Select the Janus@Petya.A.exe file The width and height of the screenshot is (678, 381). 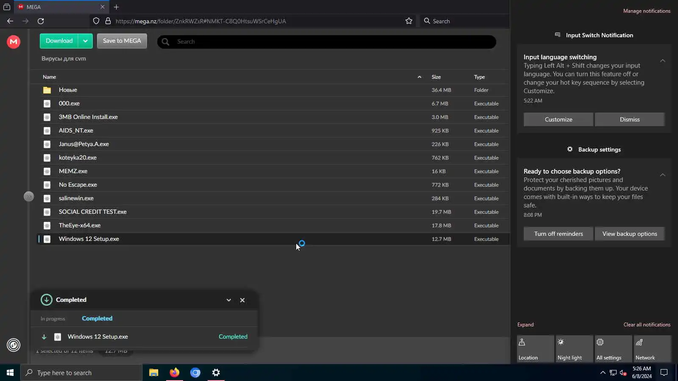coord(273,144)
